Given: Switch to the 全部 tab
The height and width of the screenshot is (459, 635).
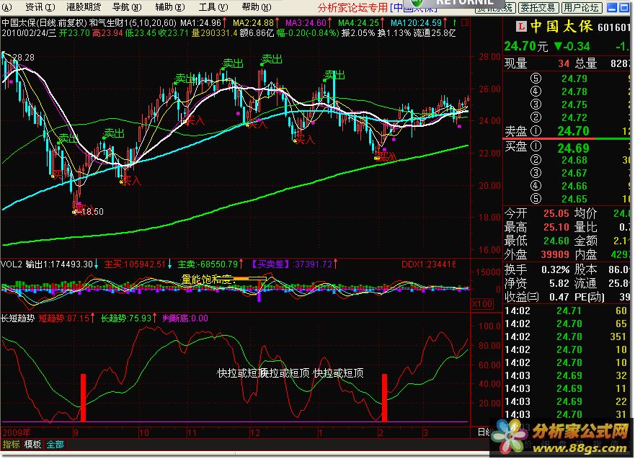Looking at the screenshot, I should point(55,445).
